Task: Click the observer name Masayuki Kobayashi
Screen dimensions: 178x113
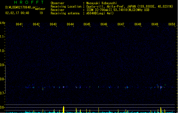Action: [x=102, y=3]
